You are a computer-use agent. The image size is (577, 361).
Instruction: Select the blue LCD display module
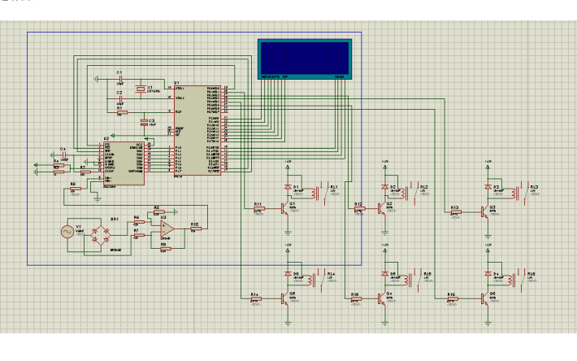(x=305, y=59)
